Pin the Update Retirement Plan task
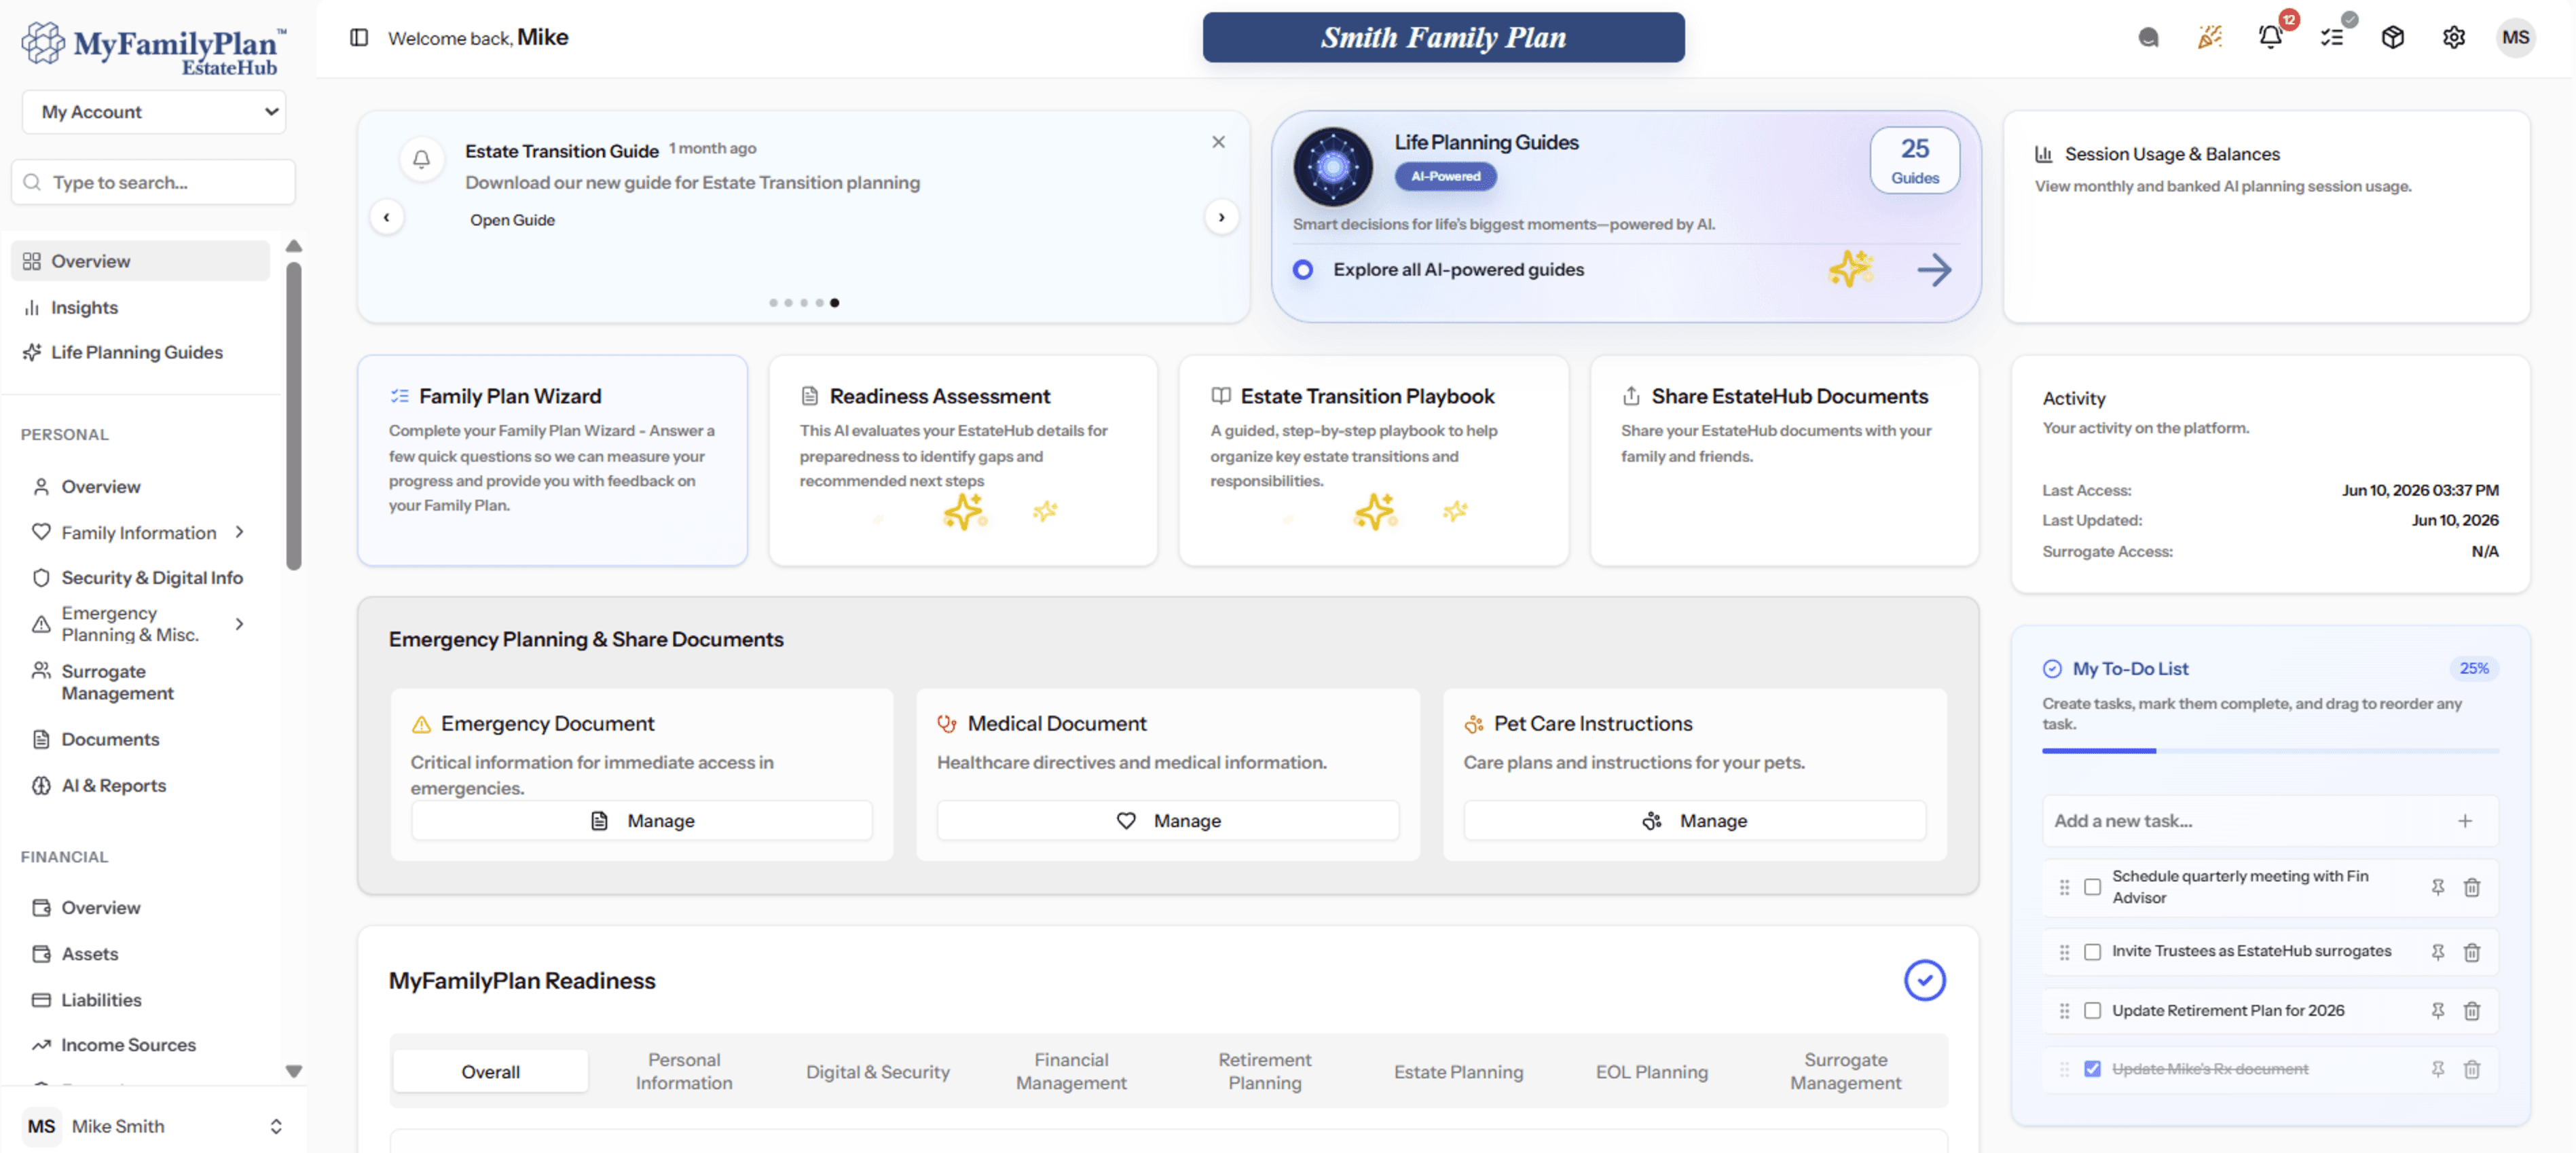2576x1153 pixels. pos(2438,1011)
